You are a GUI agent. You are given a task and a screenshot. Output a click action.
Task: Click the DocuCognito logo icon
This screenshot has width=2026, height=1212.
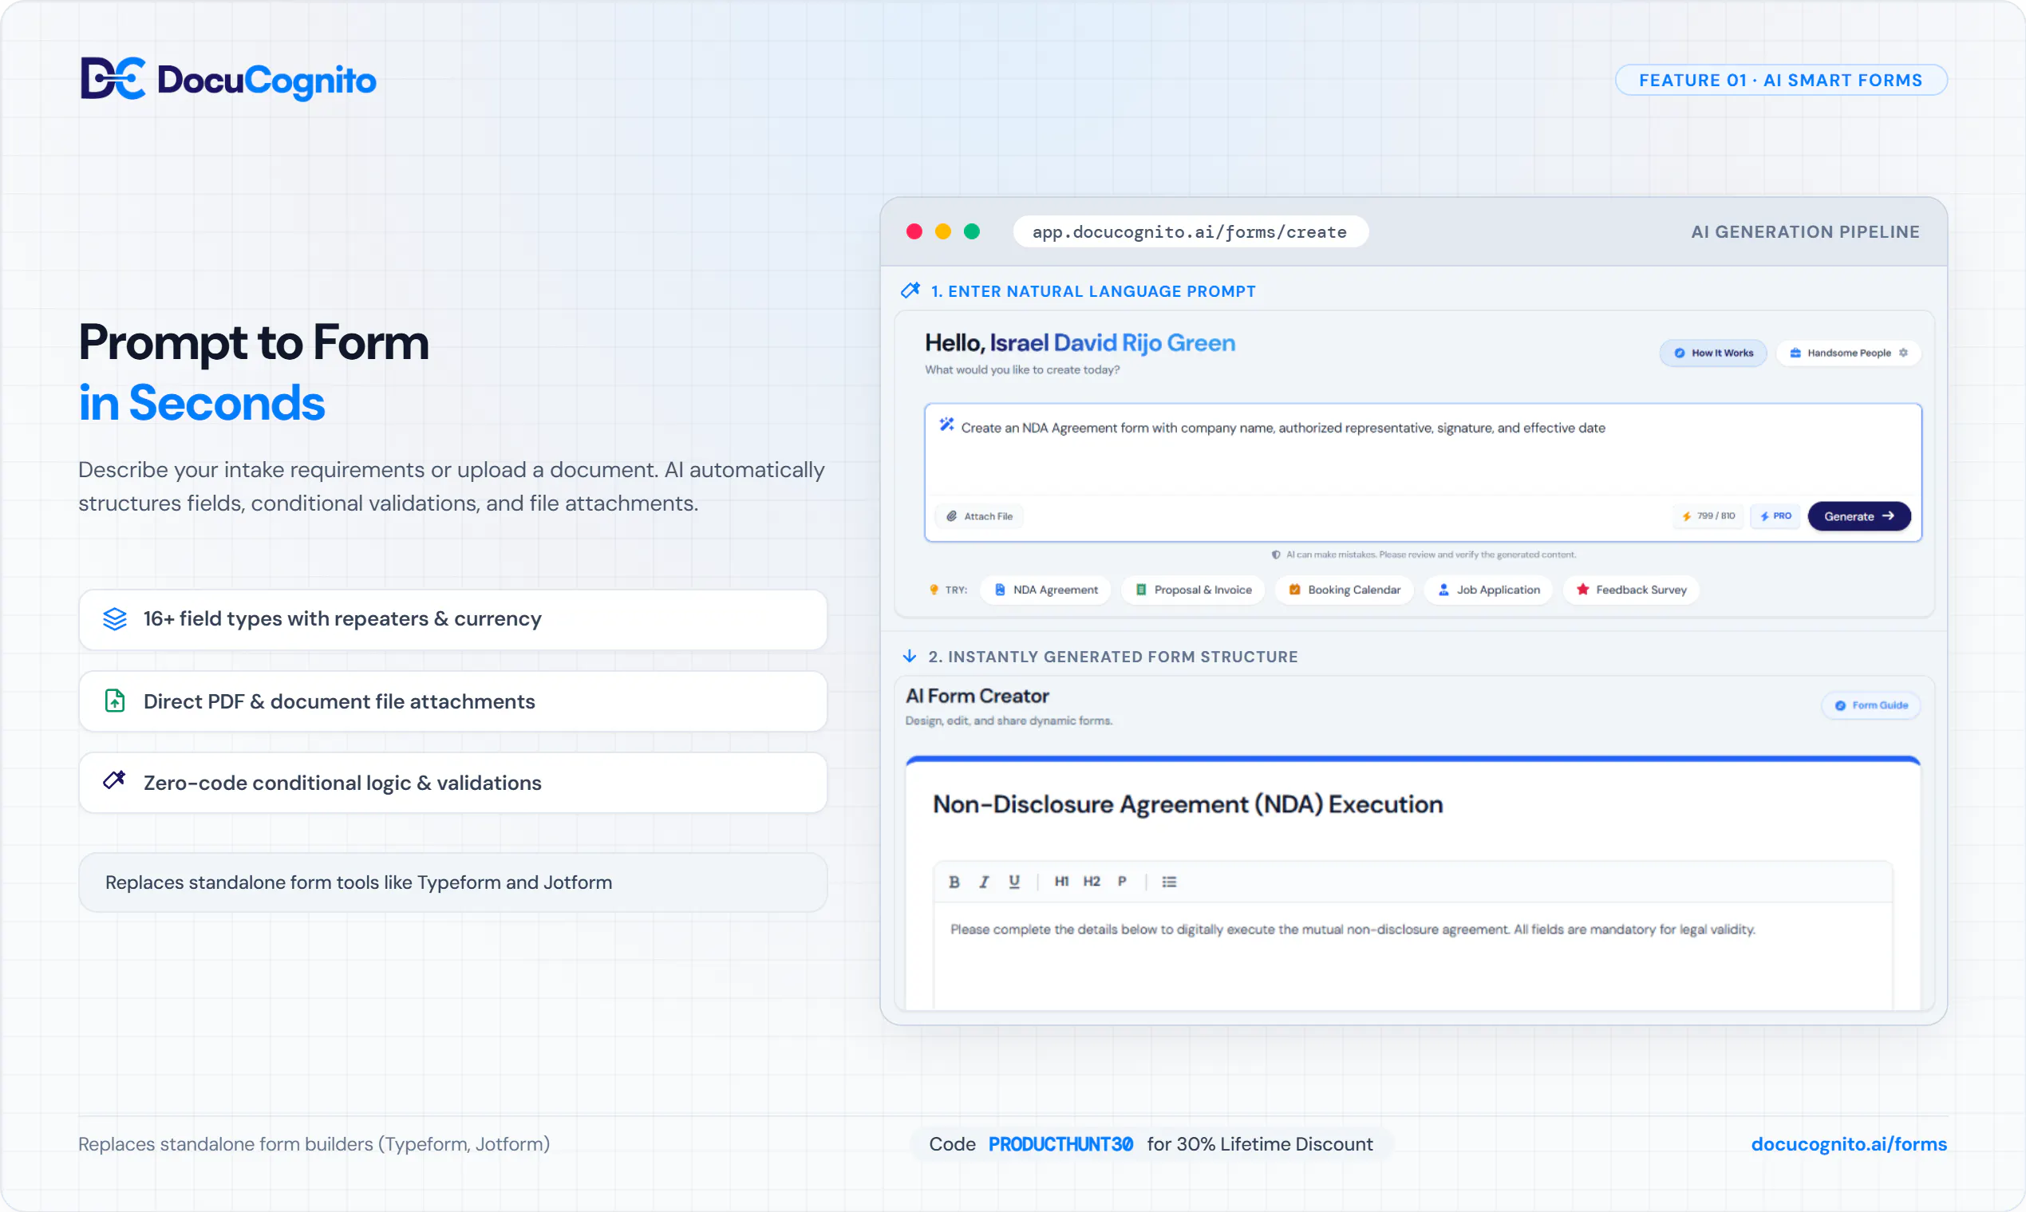coord(113,78)
